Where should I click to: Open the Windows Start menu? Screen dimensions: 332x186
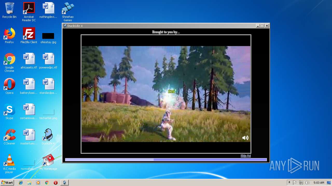(x=7, y=182)
